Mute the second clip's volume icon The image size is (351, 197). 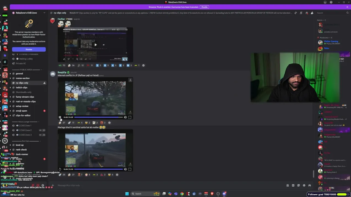pyautogui.click(x=125, y=169)
